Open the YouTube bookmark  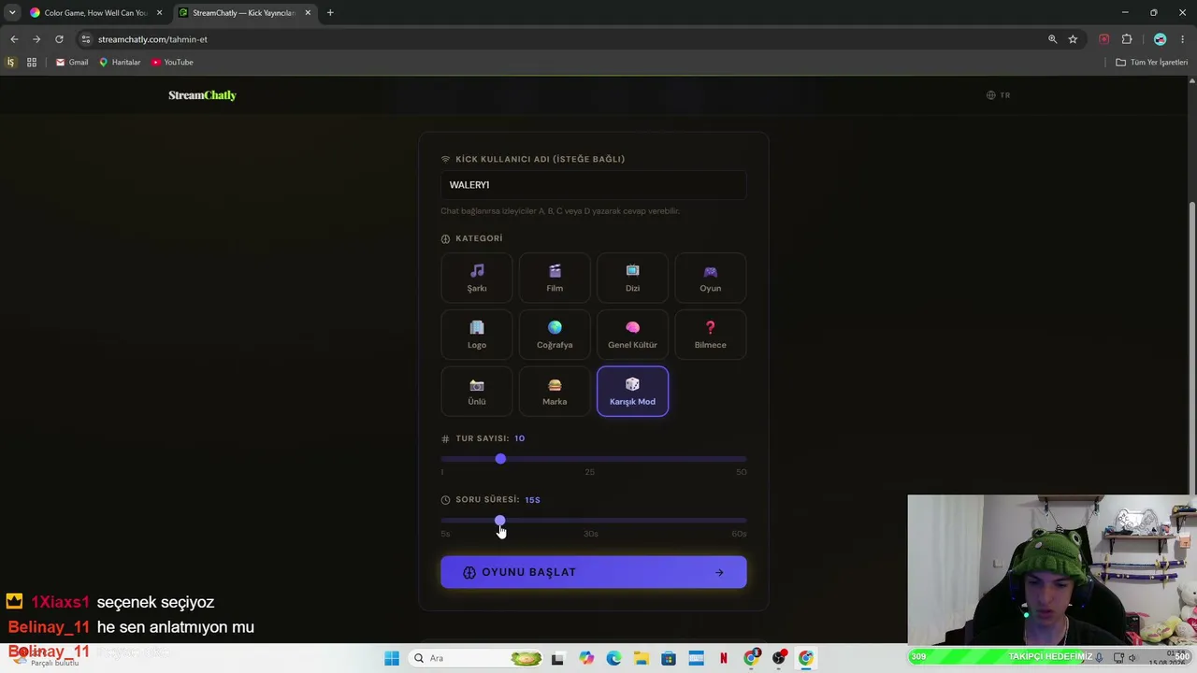point(172,63)
